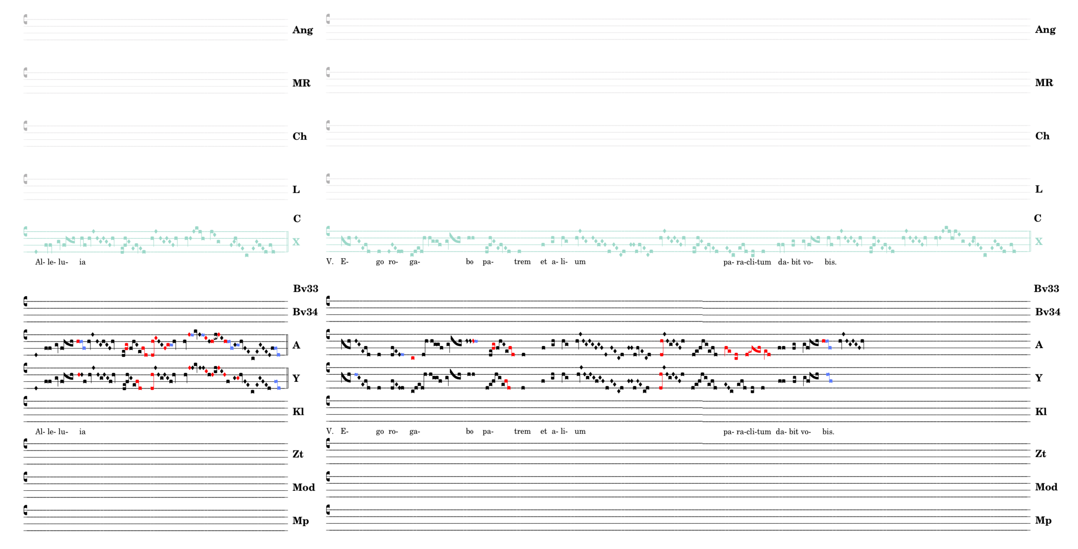This screenshot has width=1078, height=549.
Task: Click the Zt label next to the Alleluia staves
Action: tap(298, 454)
